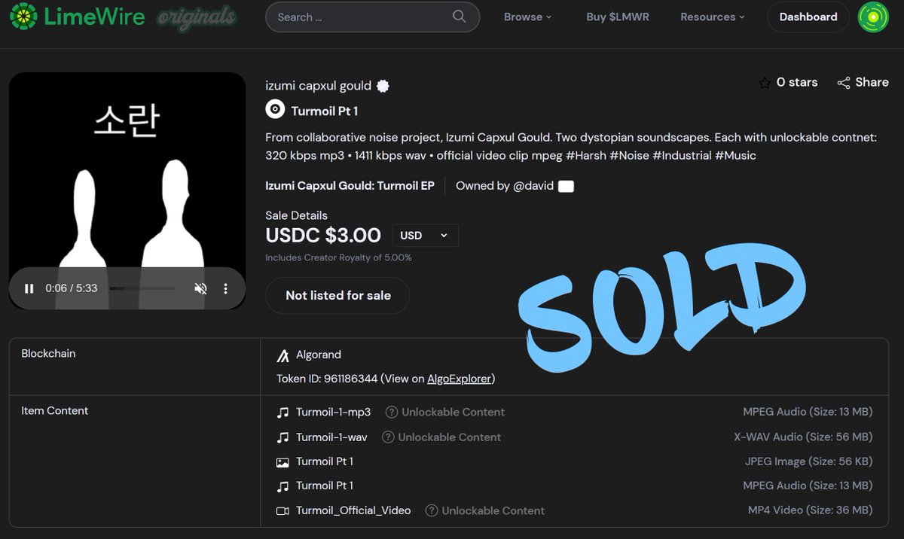
Task: Click the Token ID 961186344 text
Action: coord(327,379)
